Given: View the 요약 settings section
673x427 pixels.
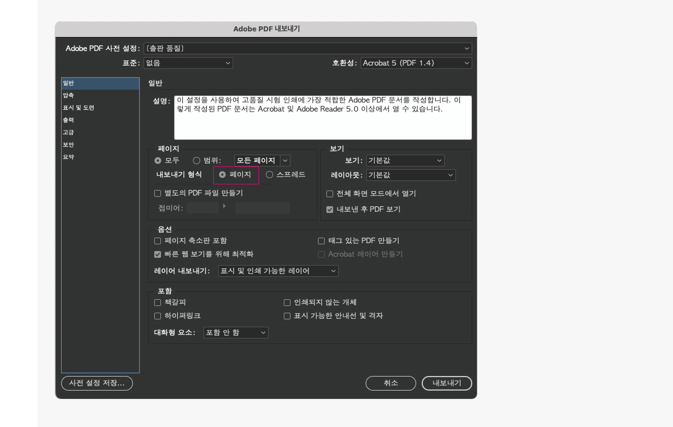Looking at the screenshot, I should click(x=70, y=157).
